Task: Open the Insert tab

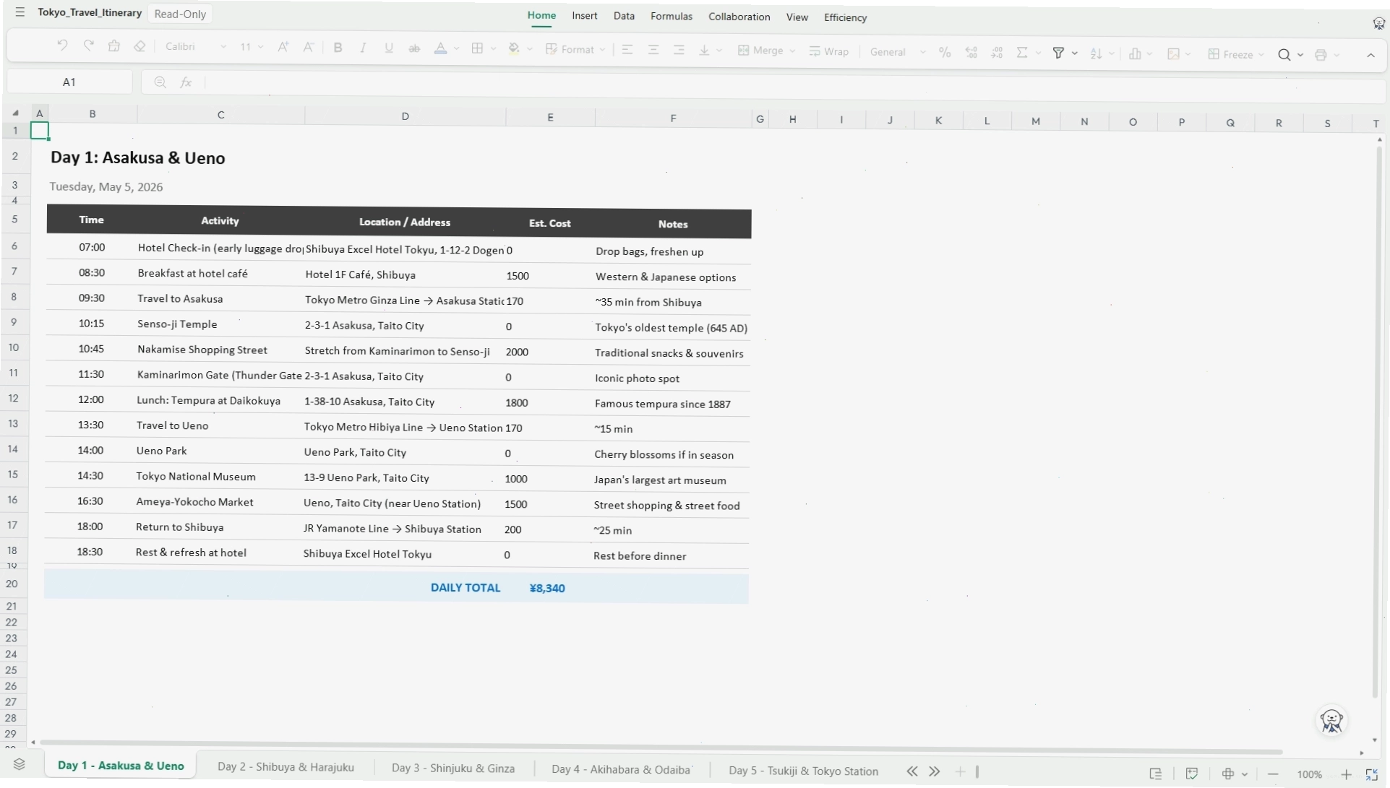Action: pos(584,16)
